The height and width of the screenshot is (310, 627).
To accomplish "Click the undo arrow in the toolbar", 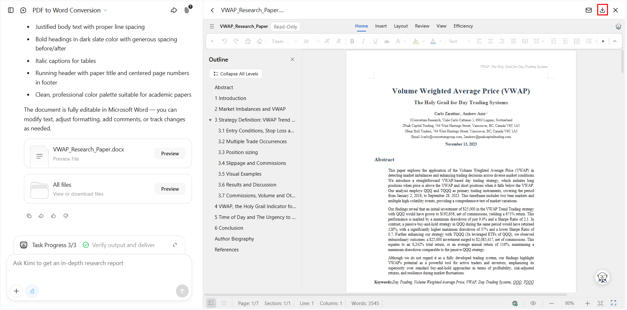I will (224, 41).
